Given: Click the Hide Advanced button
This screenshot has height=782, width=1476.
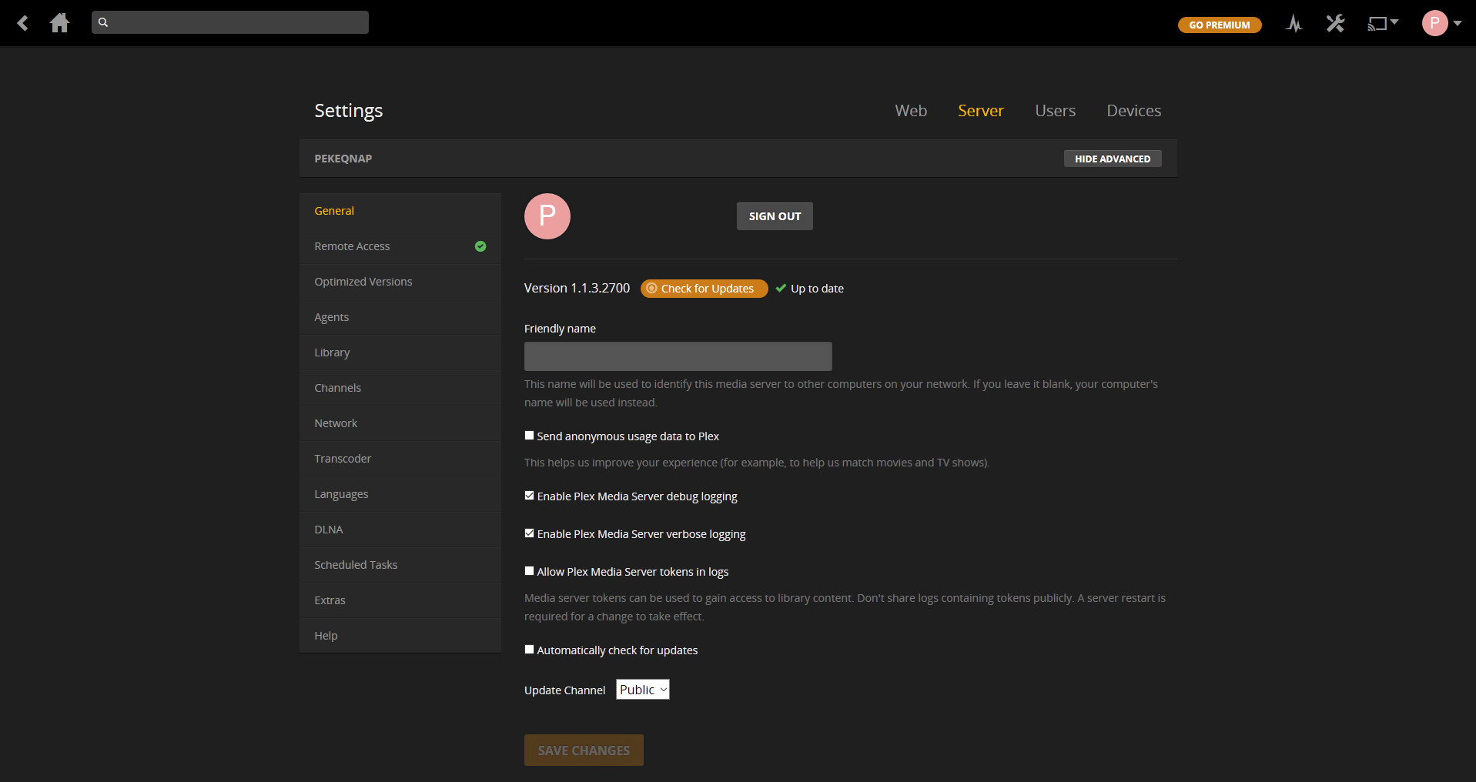Looking at the screenshot, I should pos(1112,159).
